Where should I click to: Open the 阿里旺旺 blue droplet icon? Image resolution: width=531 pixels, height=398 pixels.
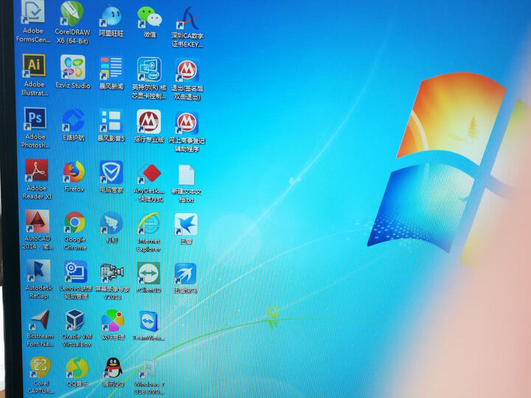111,16
